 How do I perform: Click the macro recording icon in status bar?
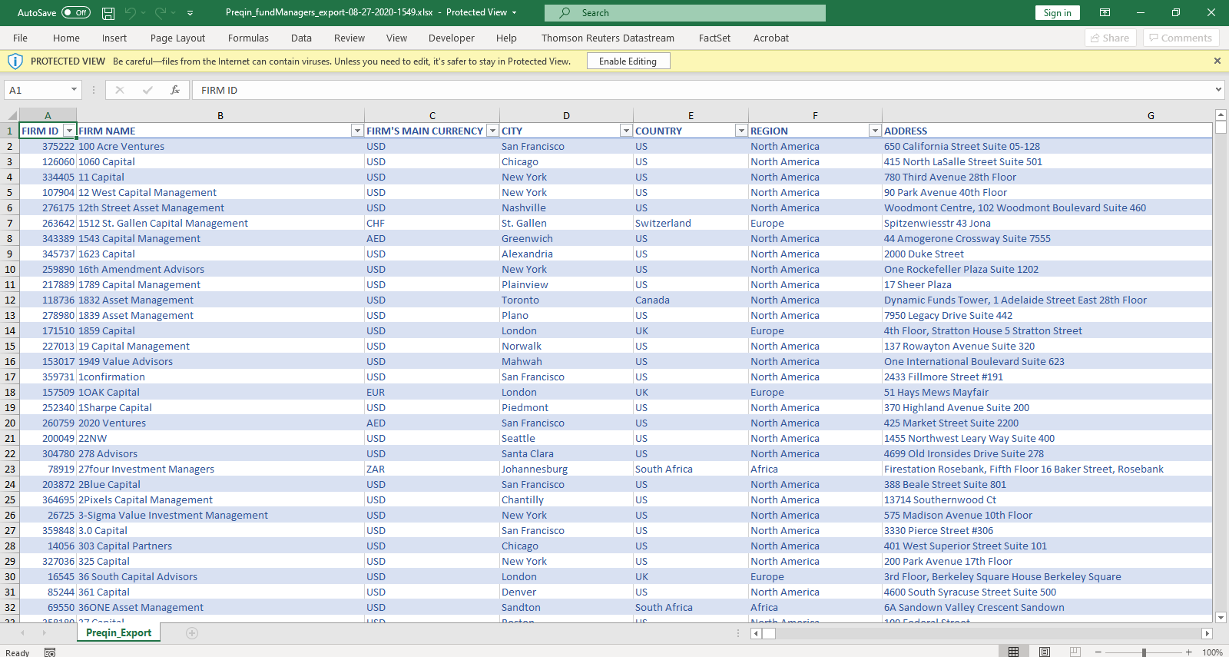coord(50,652)
